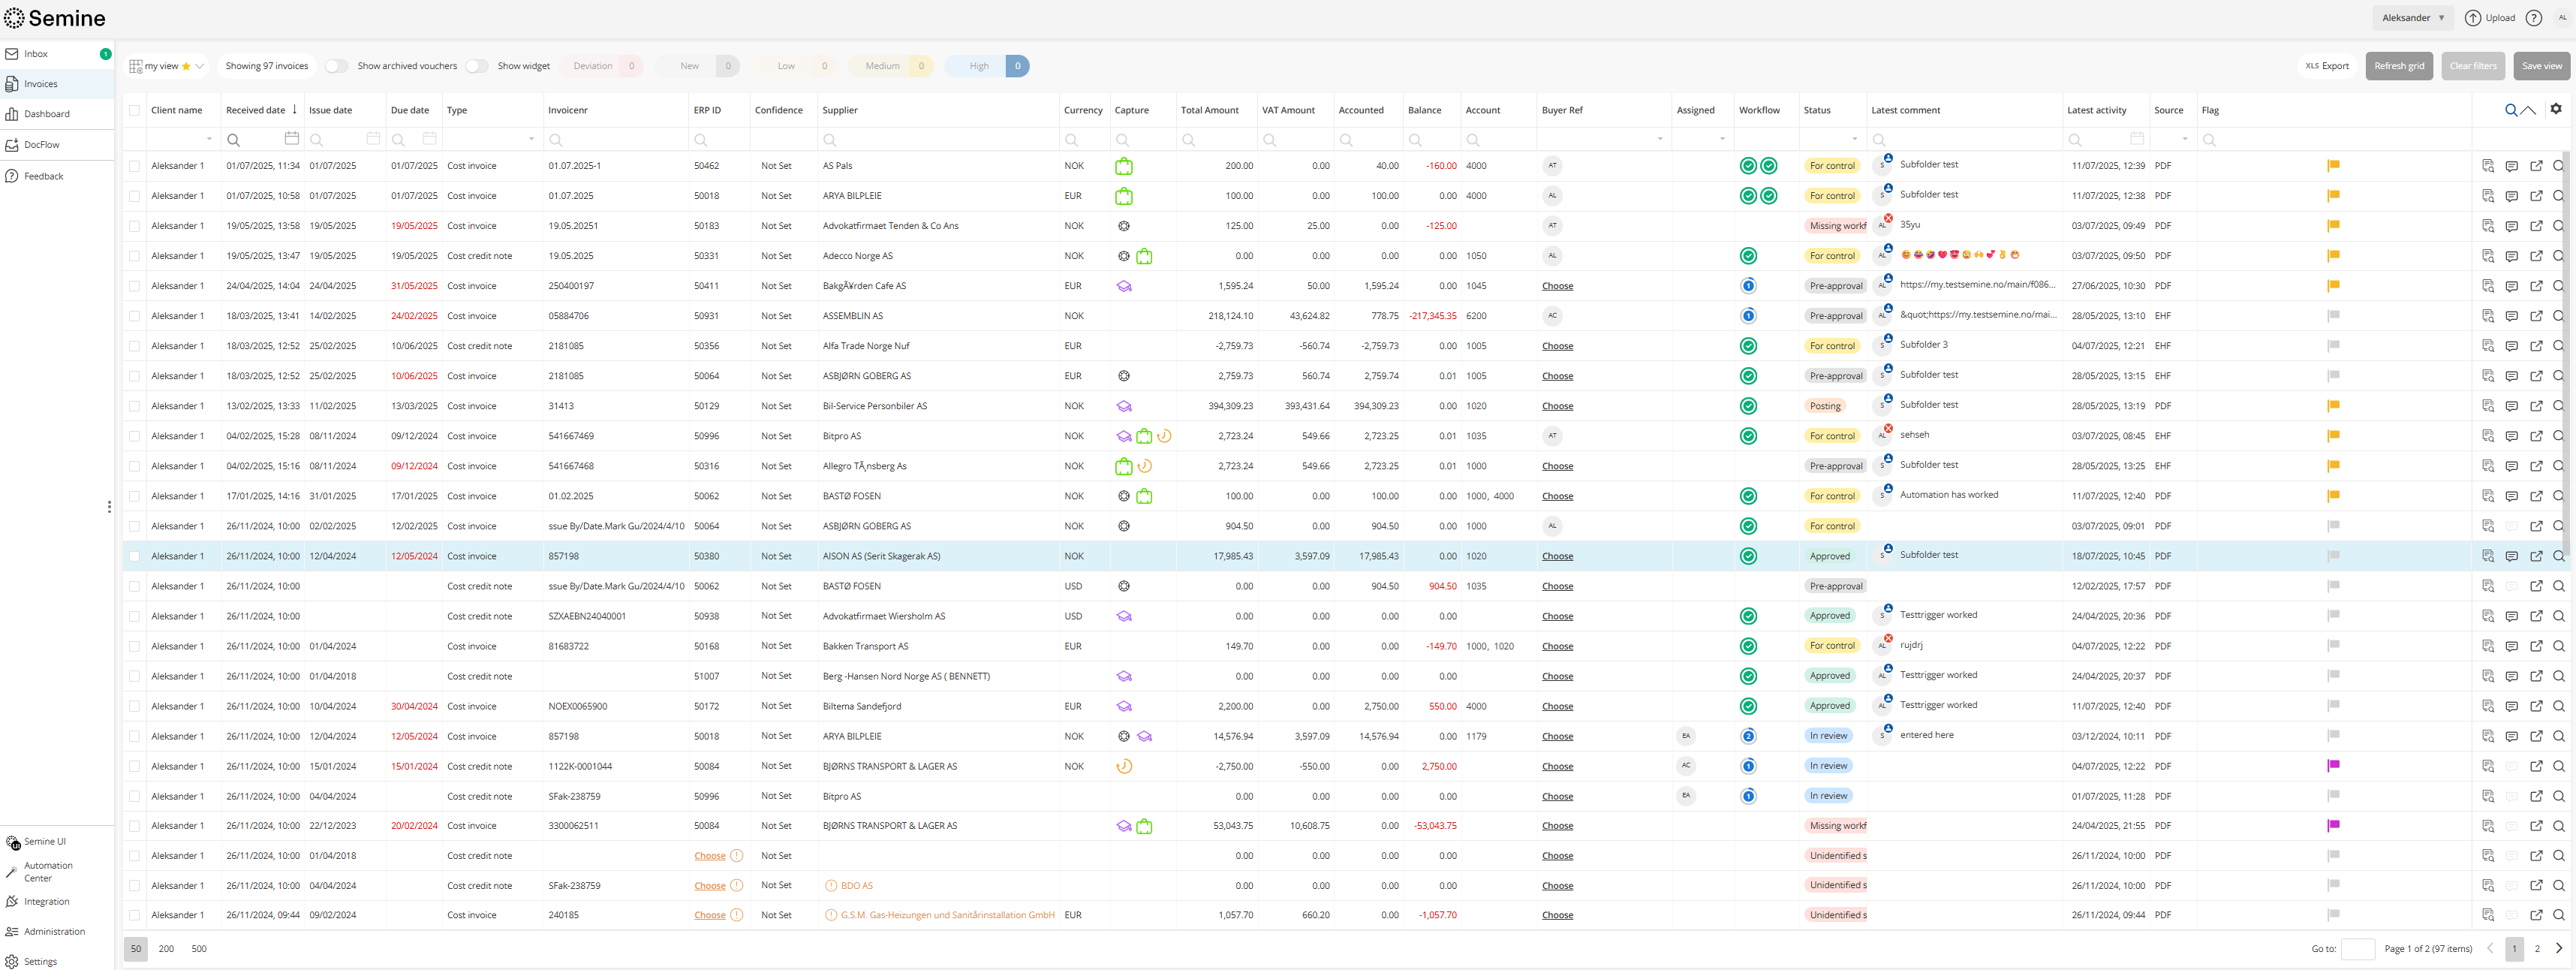Enable the Show widget switch
The height and width of the screenshot is (970, 2576).
[477, 66]
